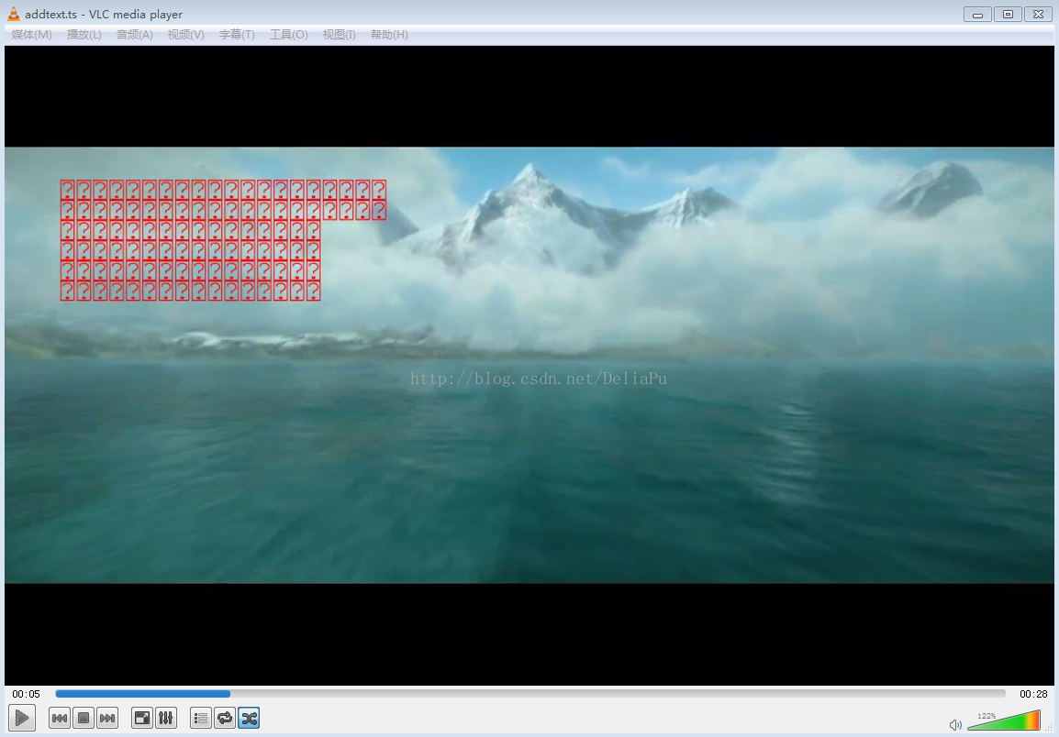The width and height of the screenshot is (1059, 737).
Task: Minimize the VLC window
Action: (x=977, y=14)
